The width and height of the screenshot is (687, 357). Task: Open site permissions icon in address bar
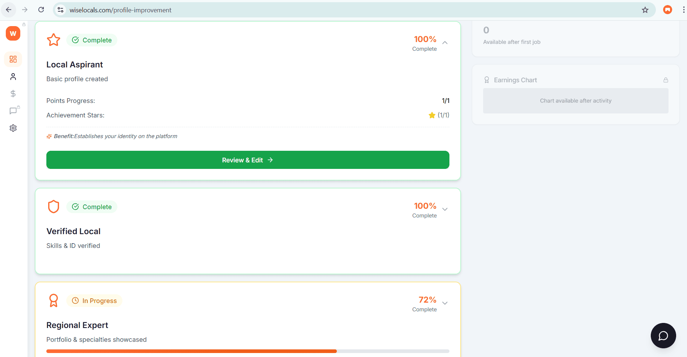(60, 10)
